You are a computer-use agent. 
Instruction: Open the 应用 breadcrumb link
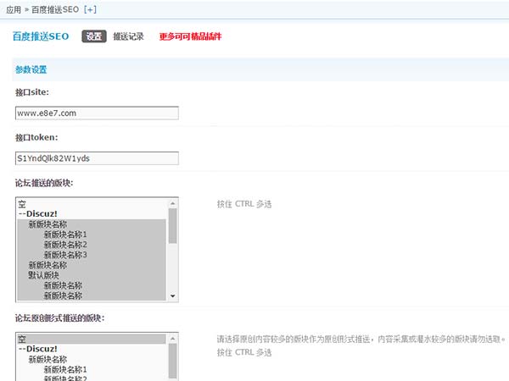(15, 8)
